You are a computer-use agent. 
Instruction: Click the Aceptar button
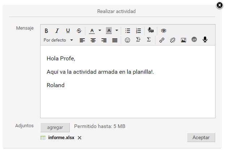click(201, 137)
